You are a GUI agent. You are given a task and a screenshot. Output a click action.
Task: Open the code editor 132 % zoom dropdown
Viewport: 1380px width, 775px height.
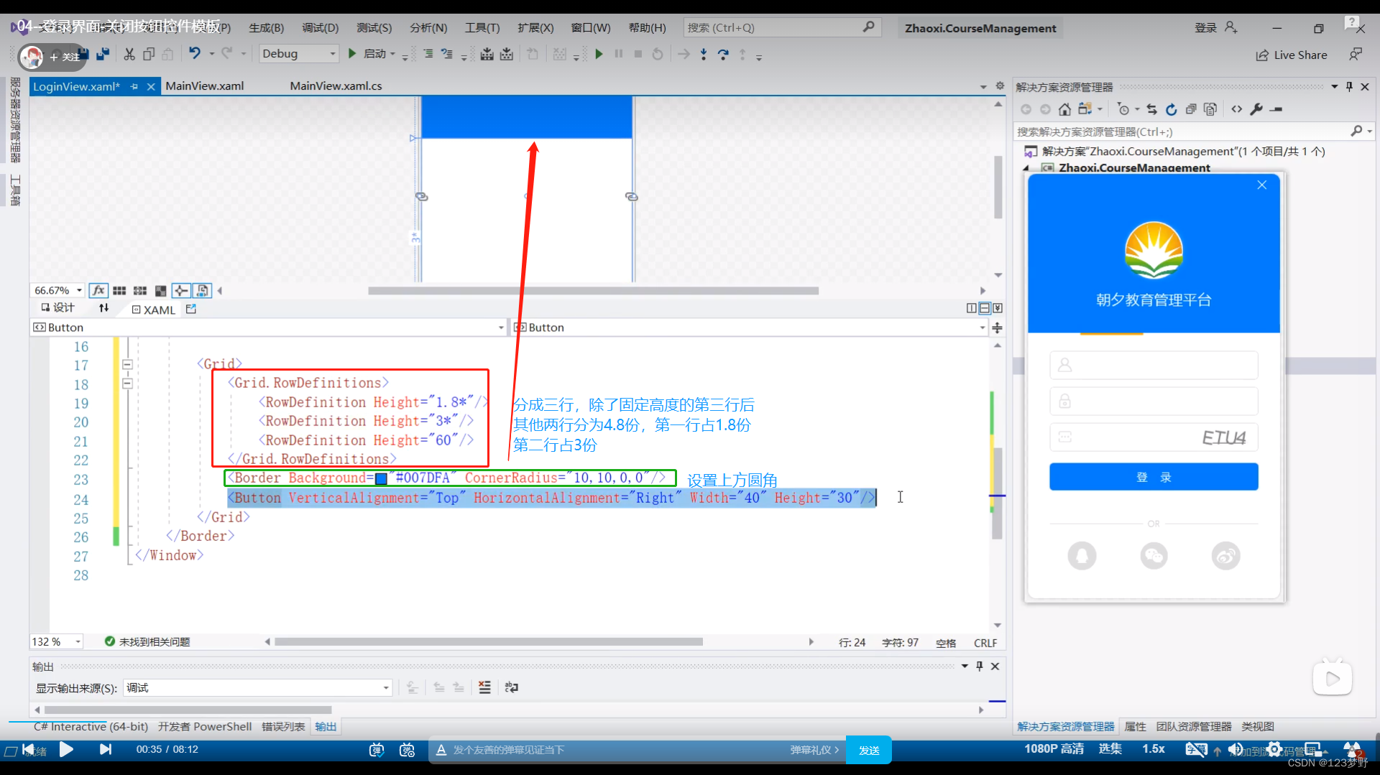click(x=78, y=641)
